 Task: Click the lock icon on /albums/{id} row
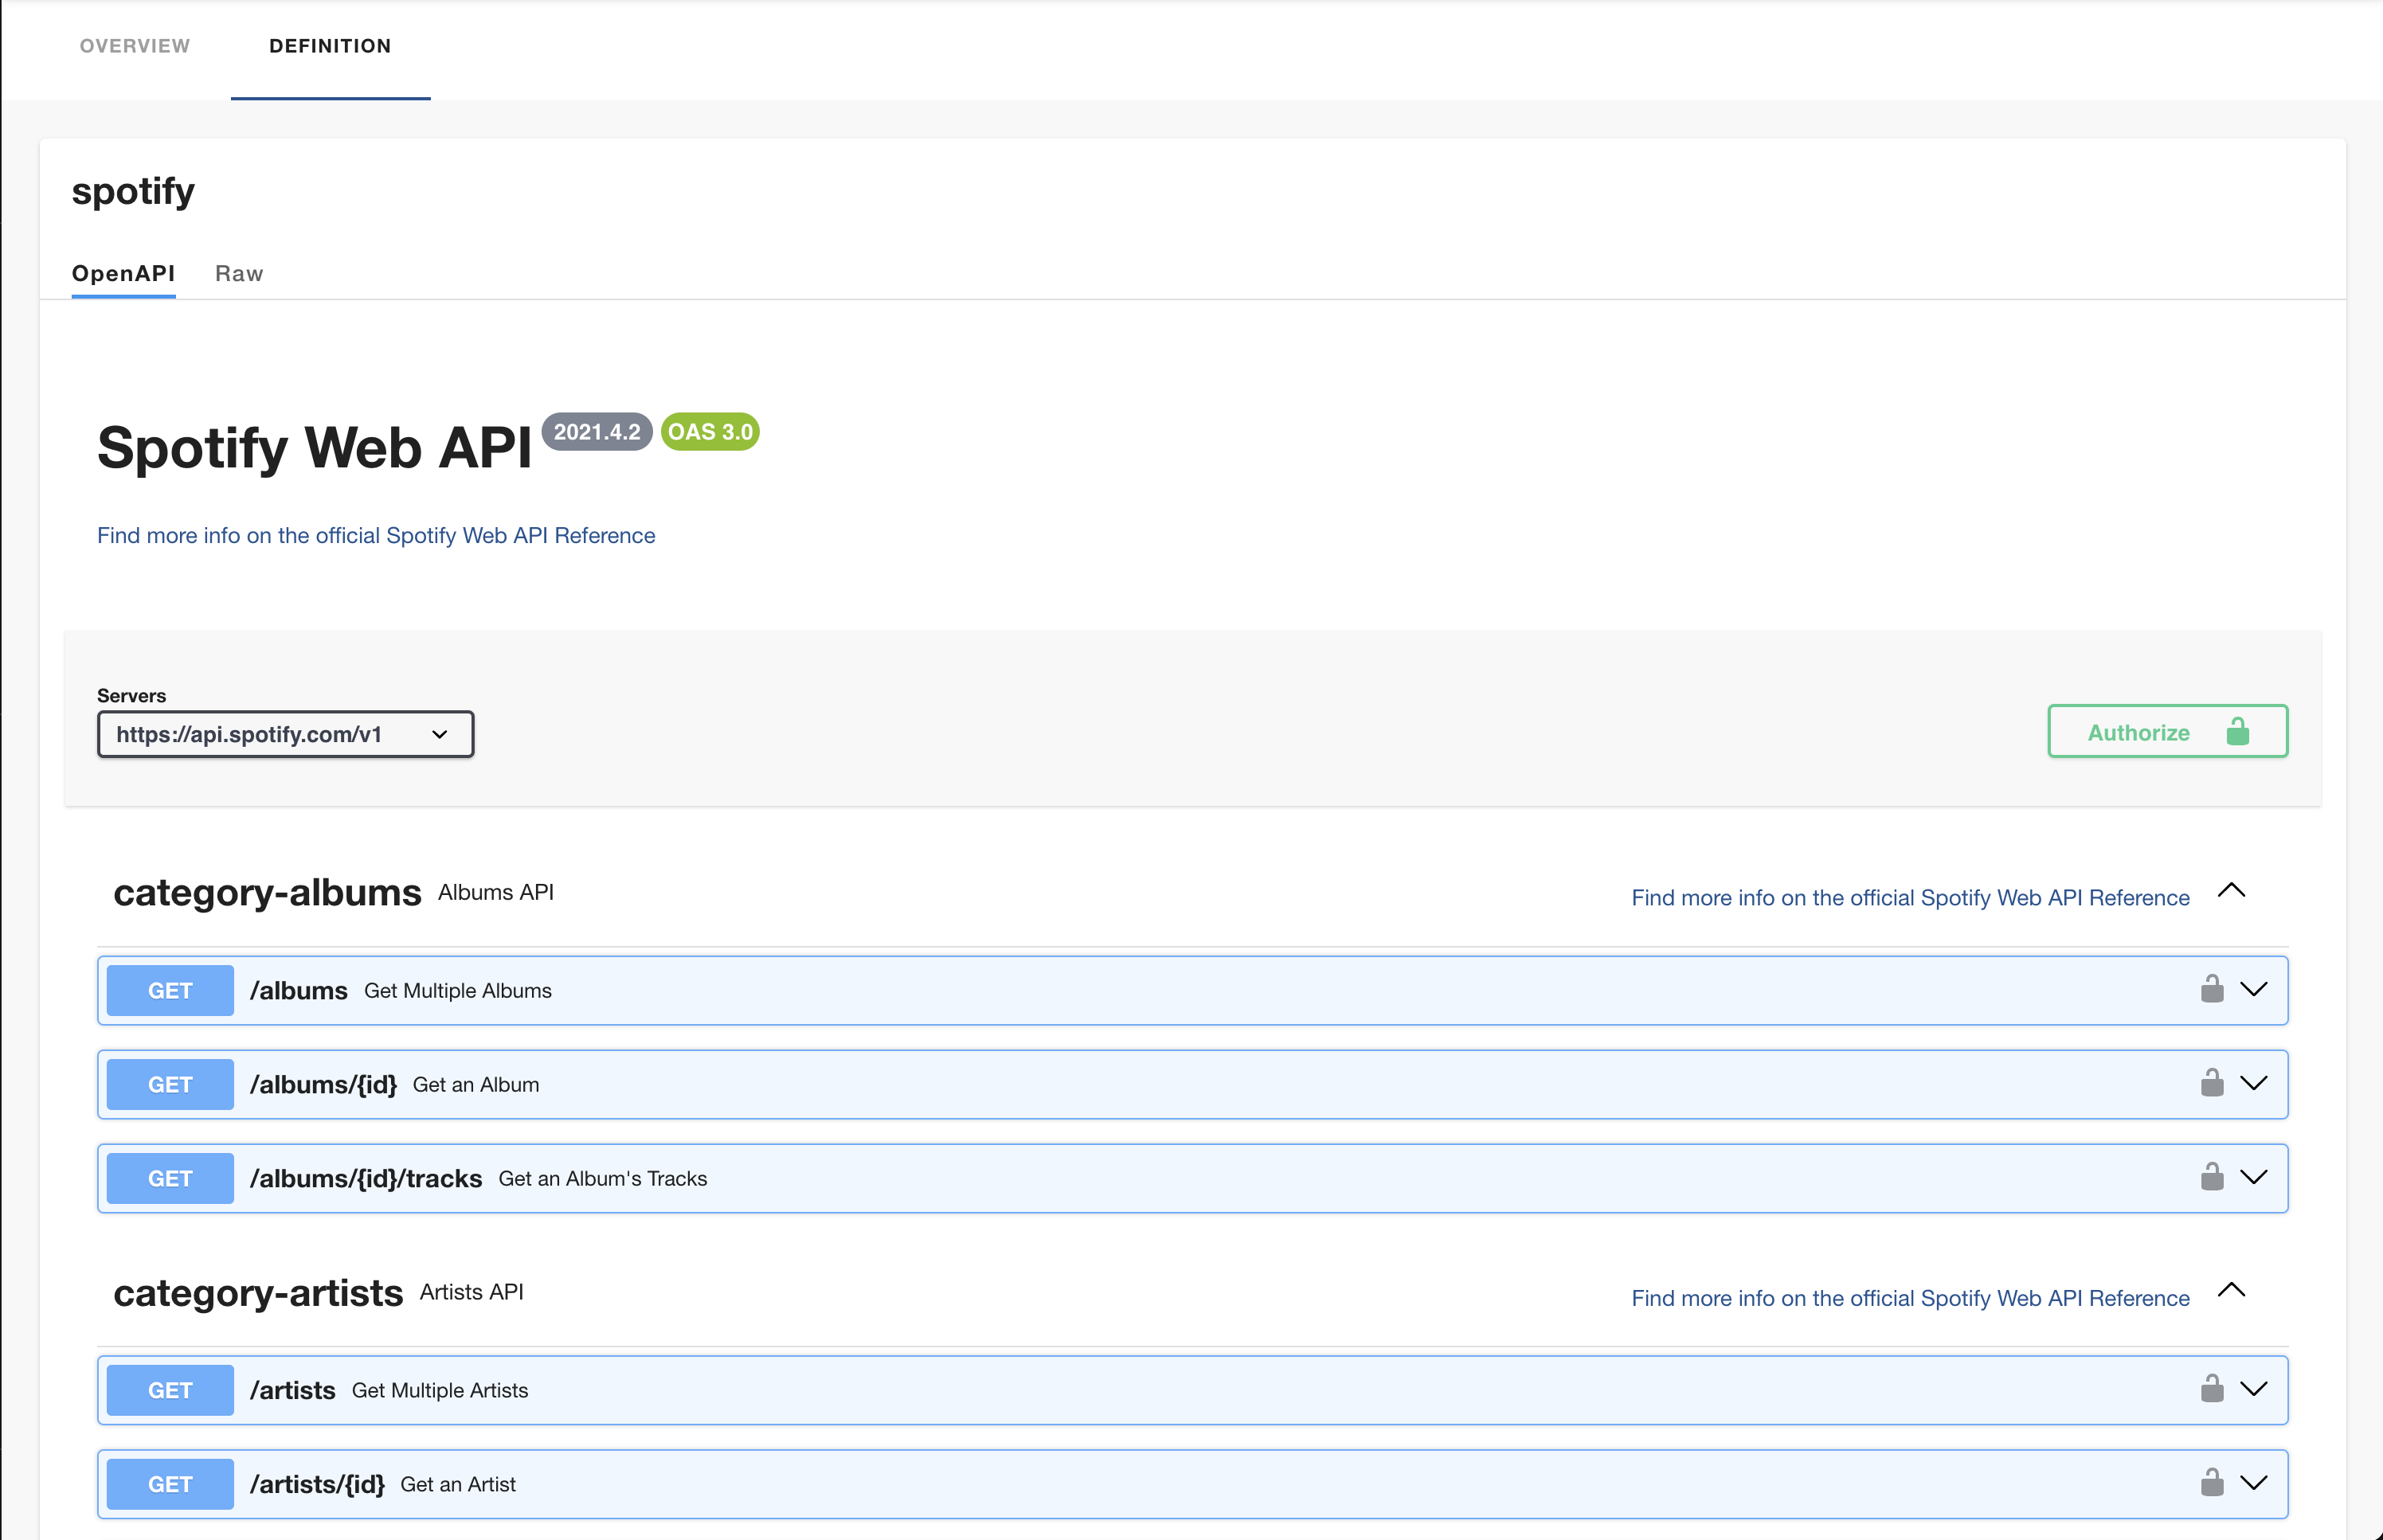[2211, 1083]
